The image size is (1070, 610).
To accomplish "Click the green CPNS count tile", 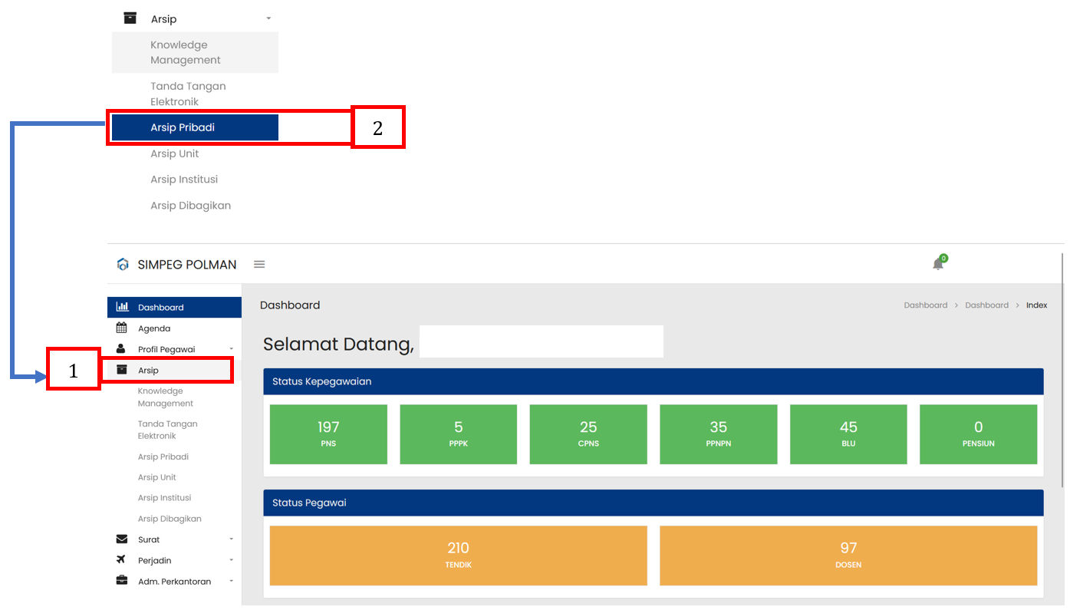I will 588,434.
